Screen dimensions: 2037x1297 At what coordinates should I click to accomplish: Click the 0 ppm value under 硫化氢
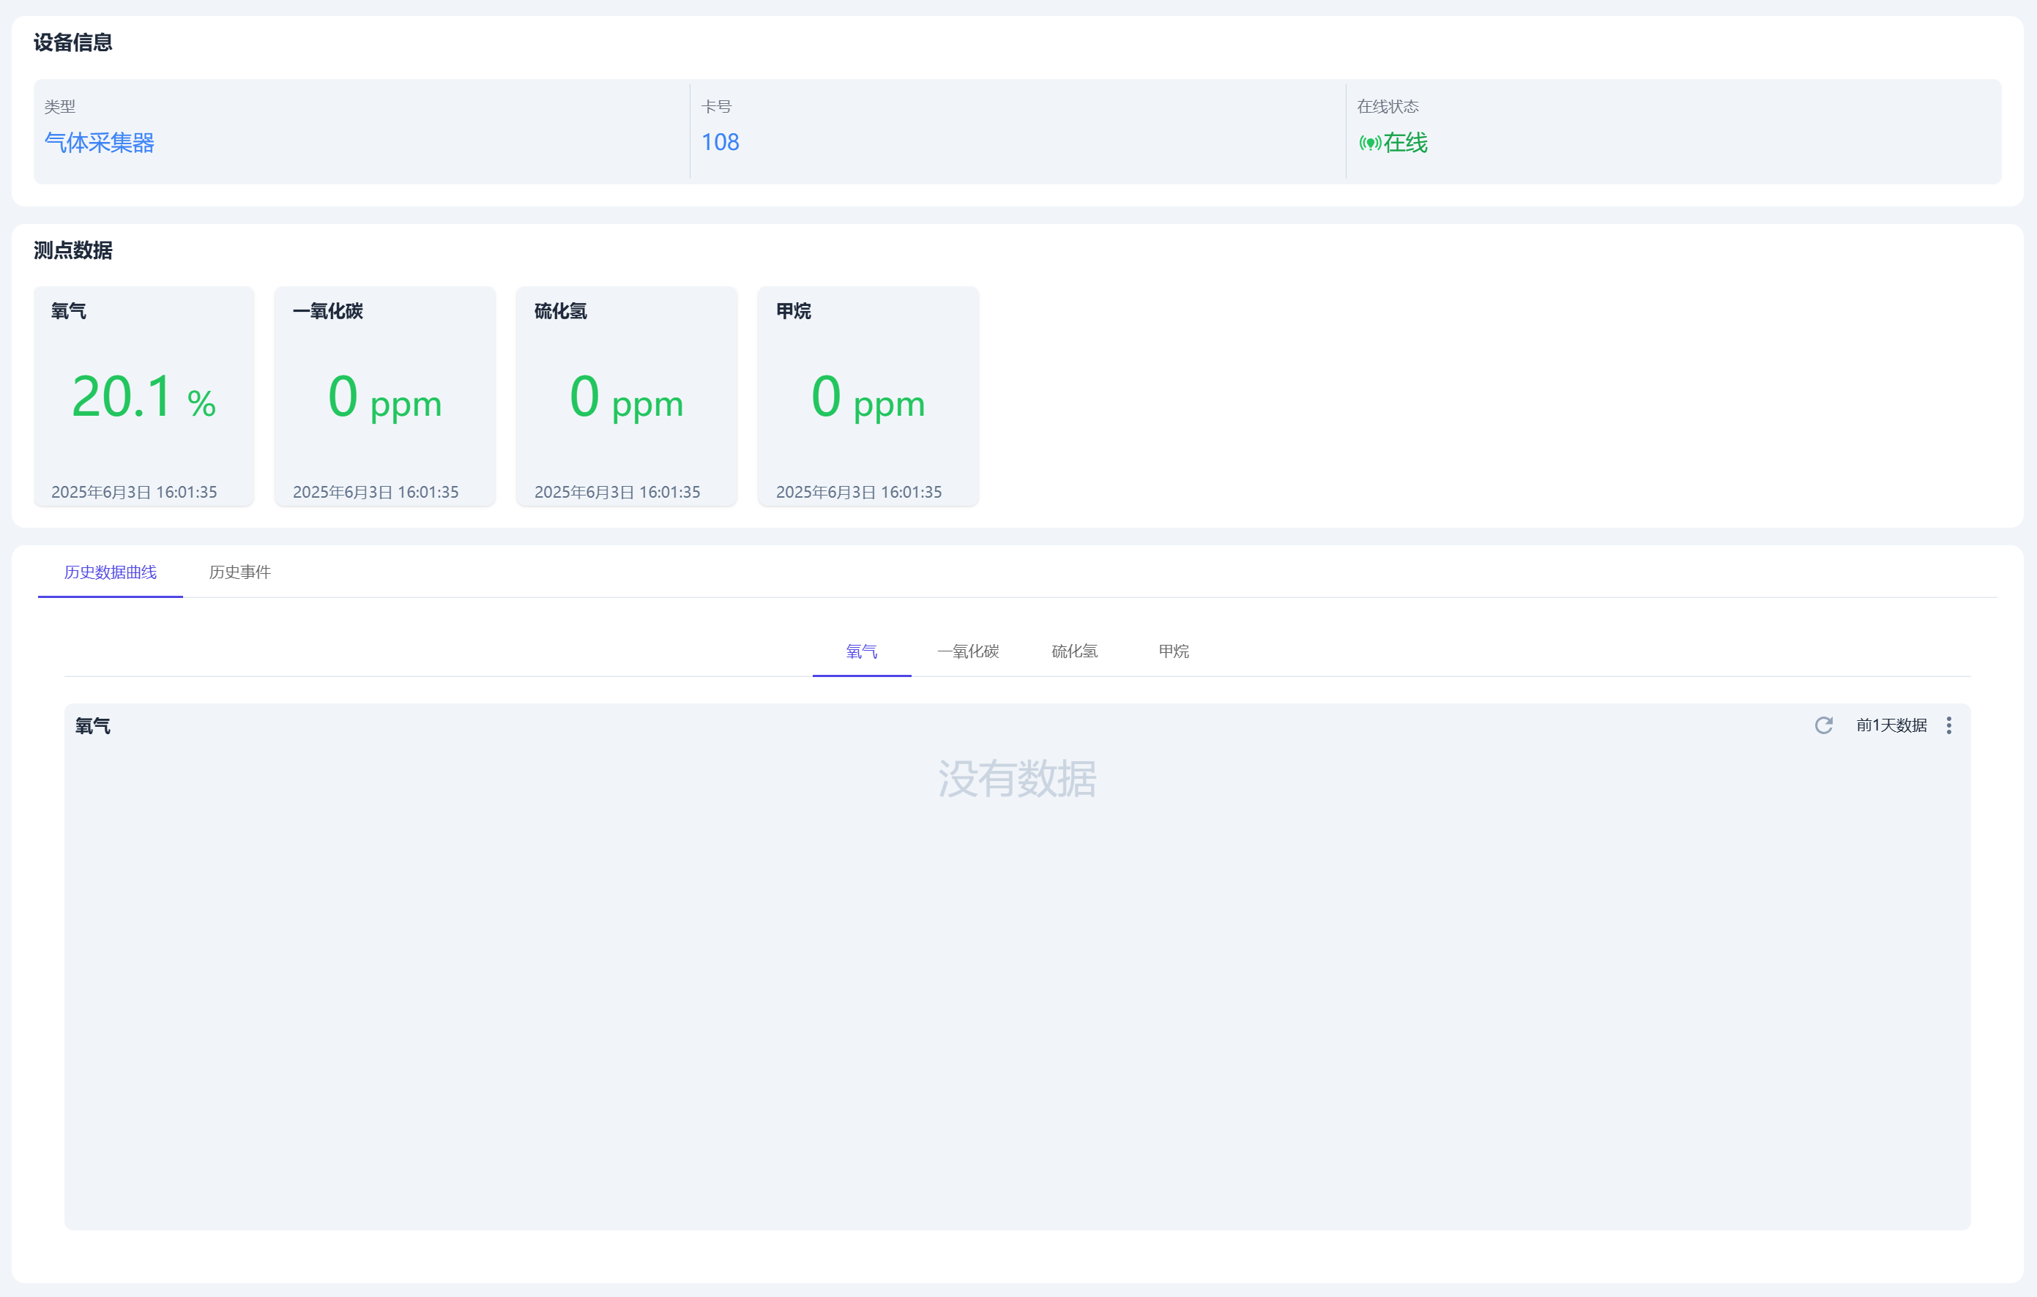627,397
